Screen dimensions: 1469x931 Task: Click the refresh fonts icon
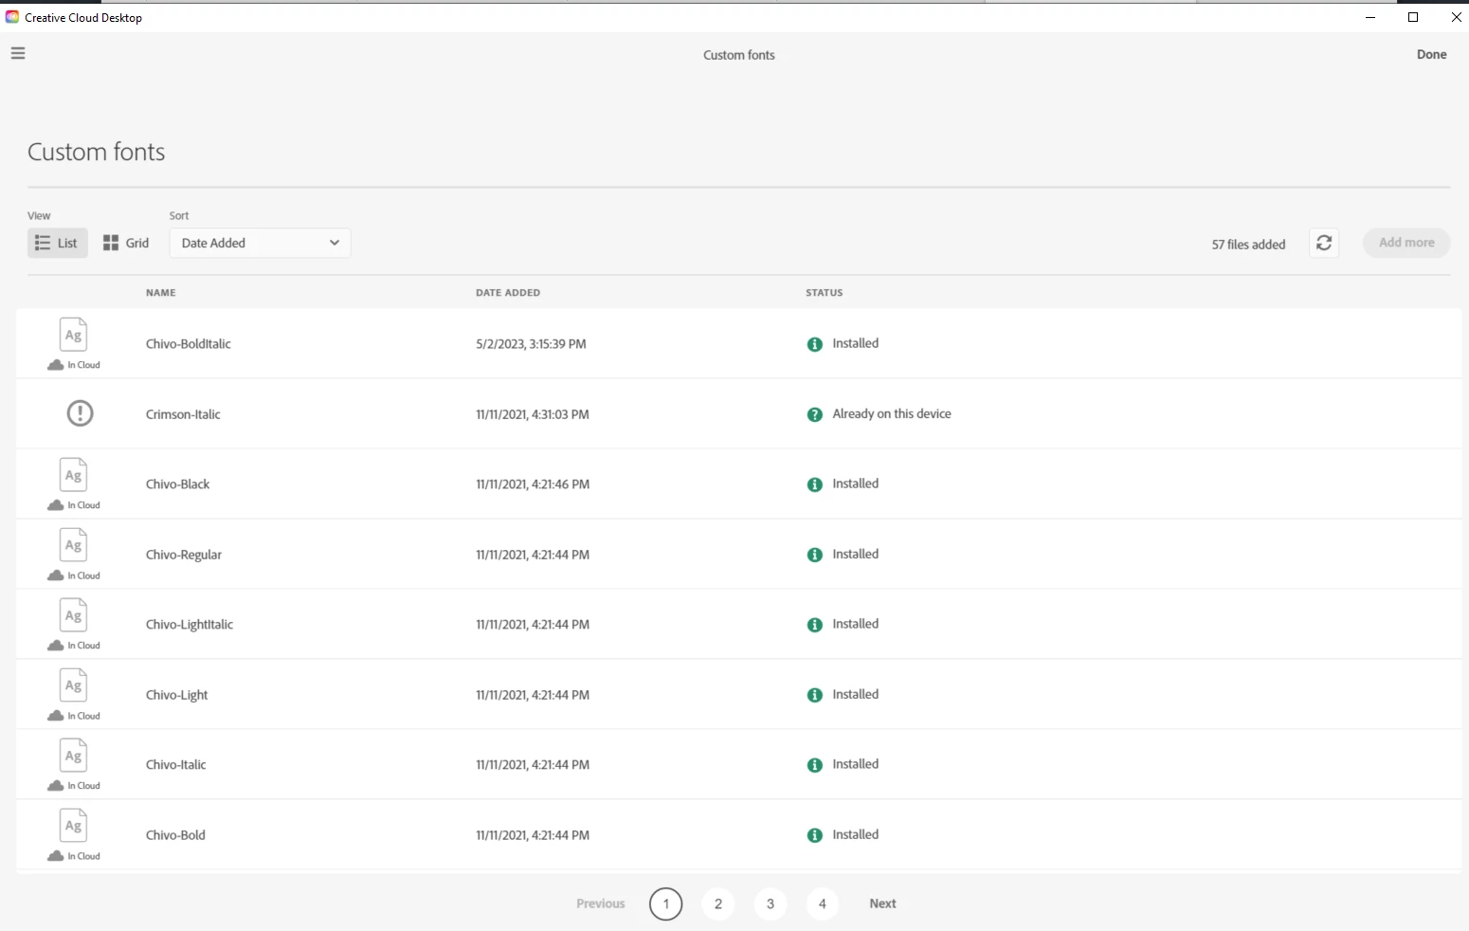[1324, 243]
